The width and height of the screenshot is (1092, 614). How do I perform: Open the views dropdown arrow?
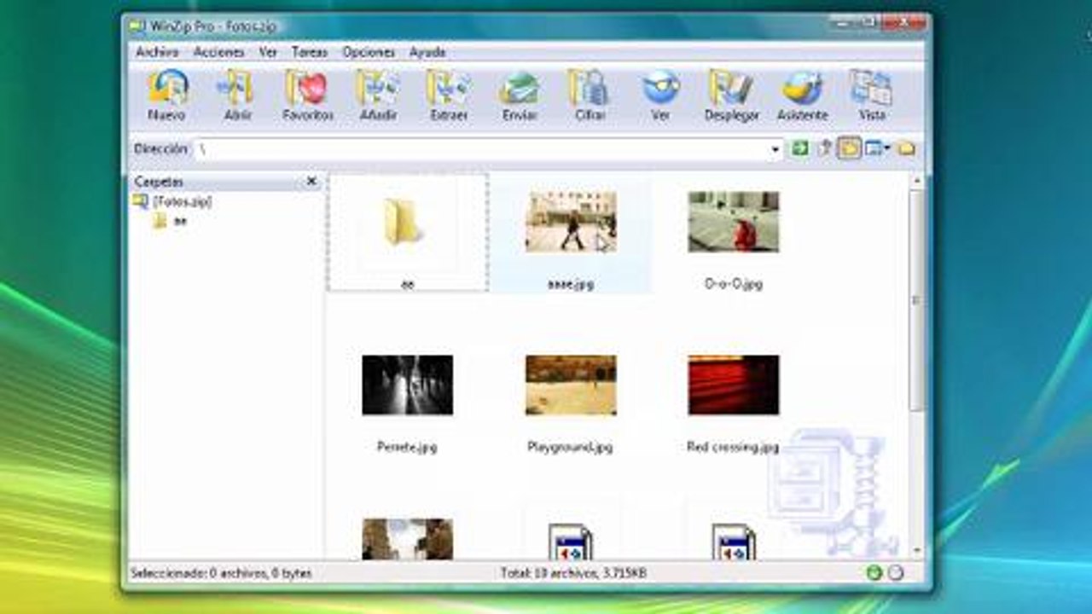tap(887, 148)
